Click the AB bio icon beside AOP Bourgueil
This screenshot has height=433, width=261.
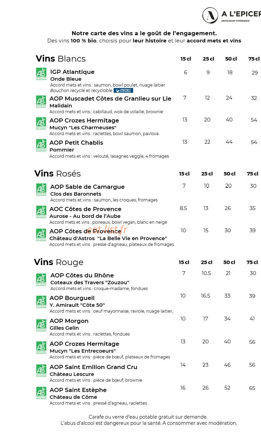pos(41,302)
